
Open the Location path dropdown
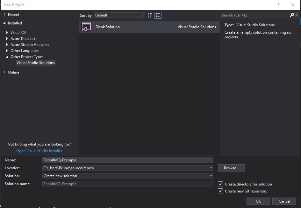[x=211, y=168]
